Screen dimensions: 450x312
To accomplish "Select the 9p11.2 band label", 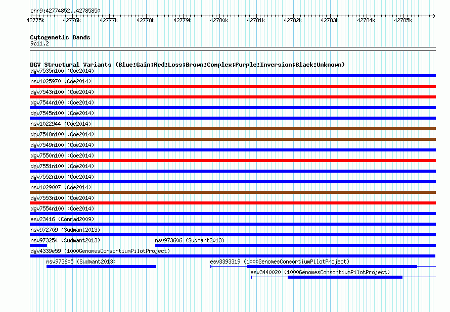I will click(39, 43).
